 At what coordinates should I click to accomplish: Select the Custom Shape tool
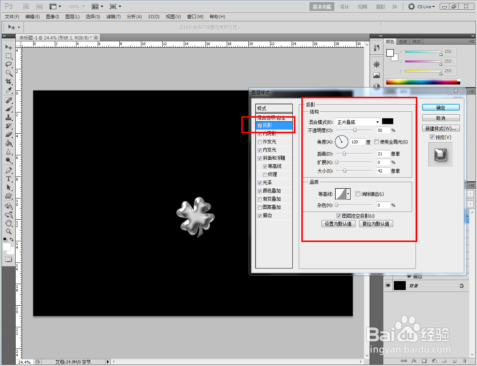pyautogui.click(x=9, y=196)
